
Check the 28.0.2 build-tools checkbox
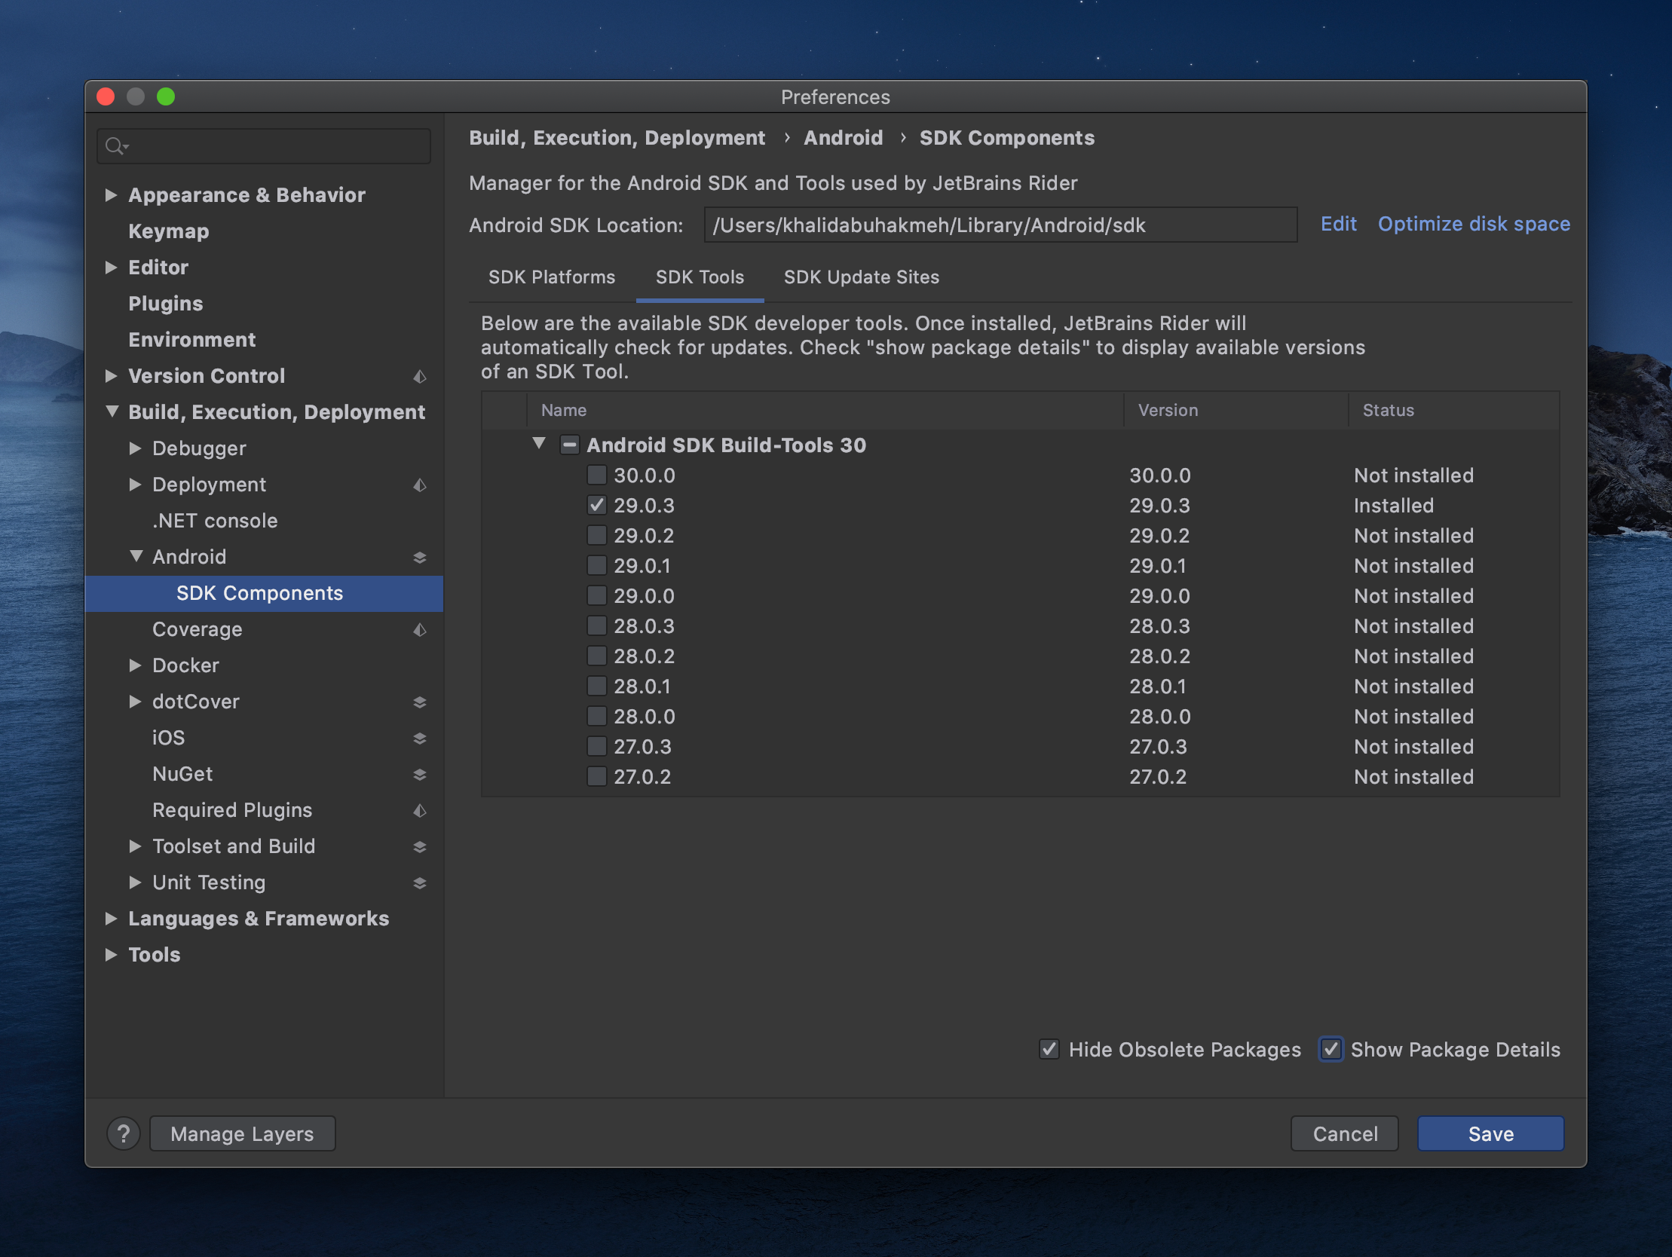597,656
